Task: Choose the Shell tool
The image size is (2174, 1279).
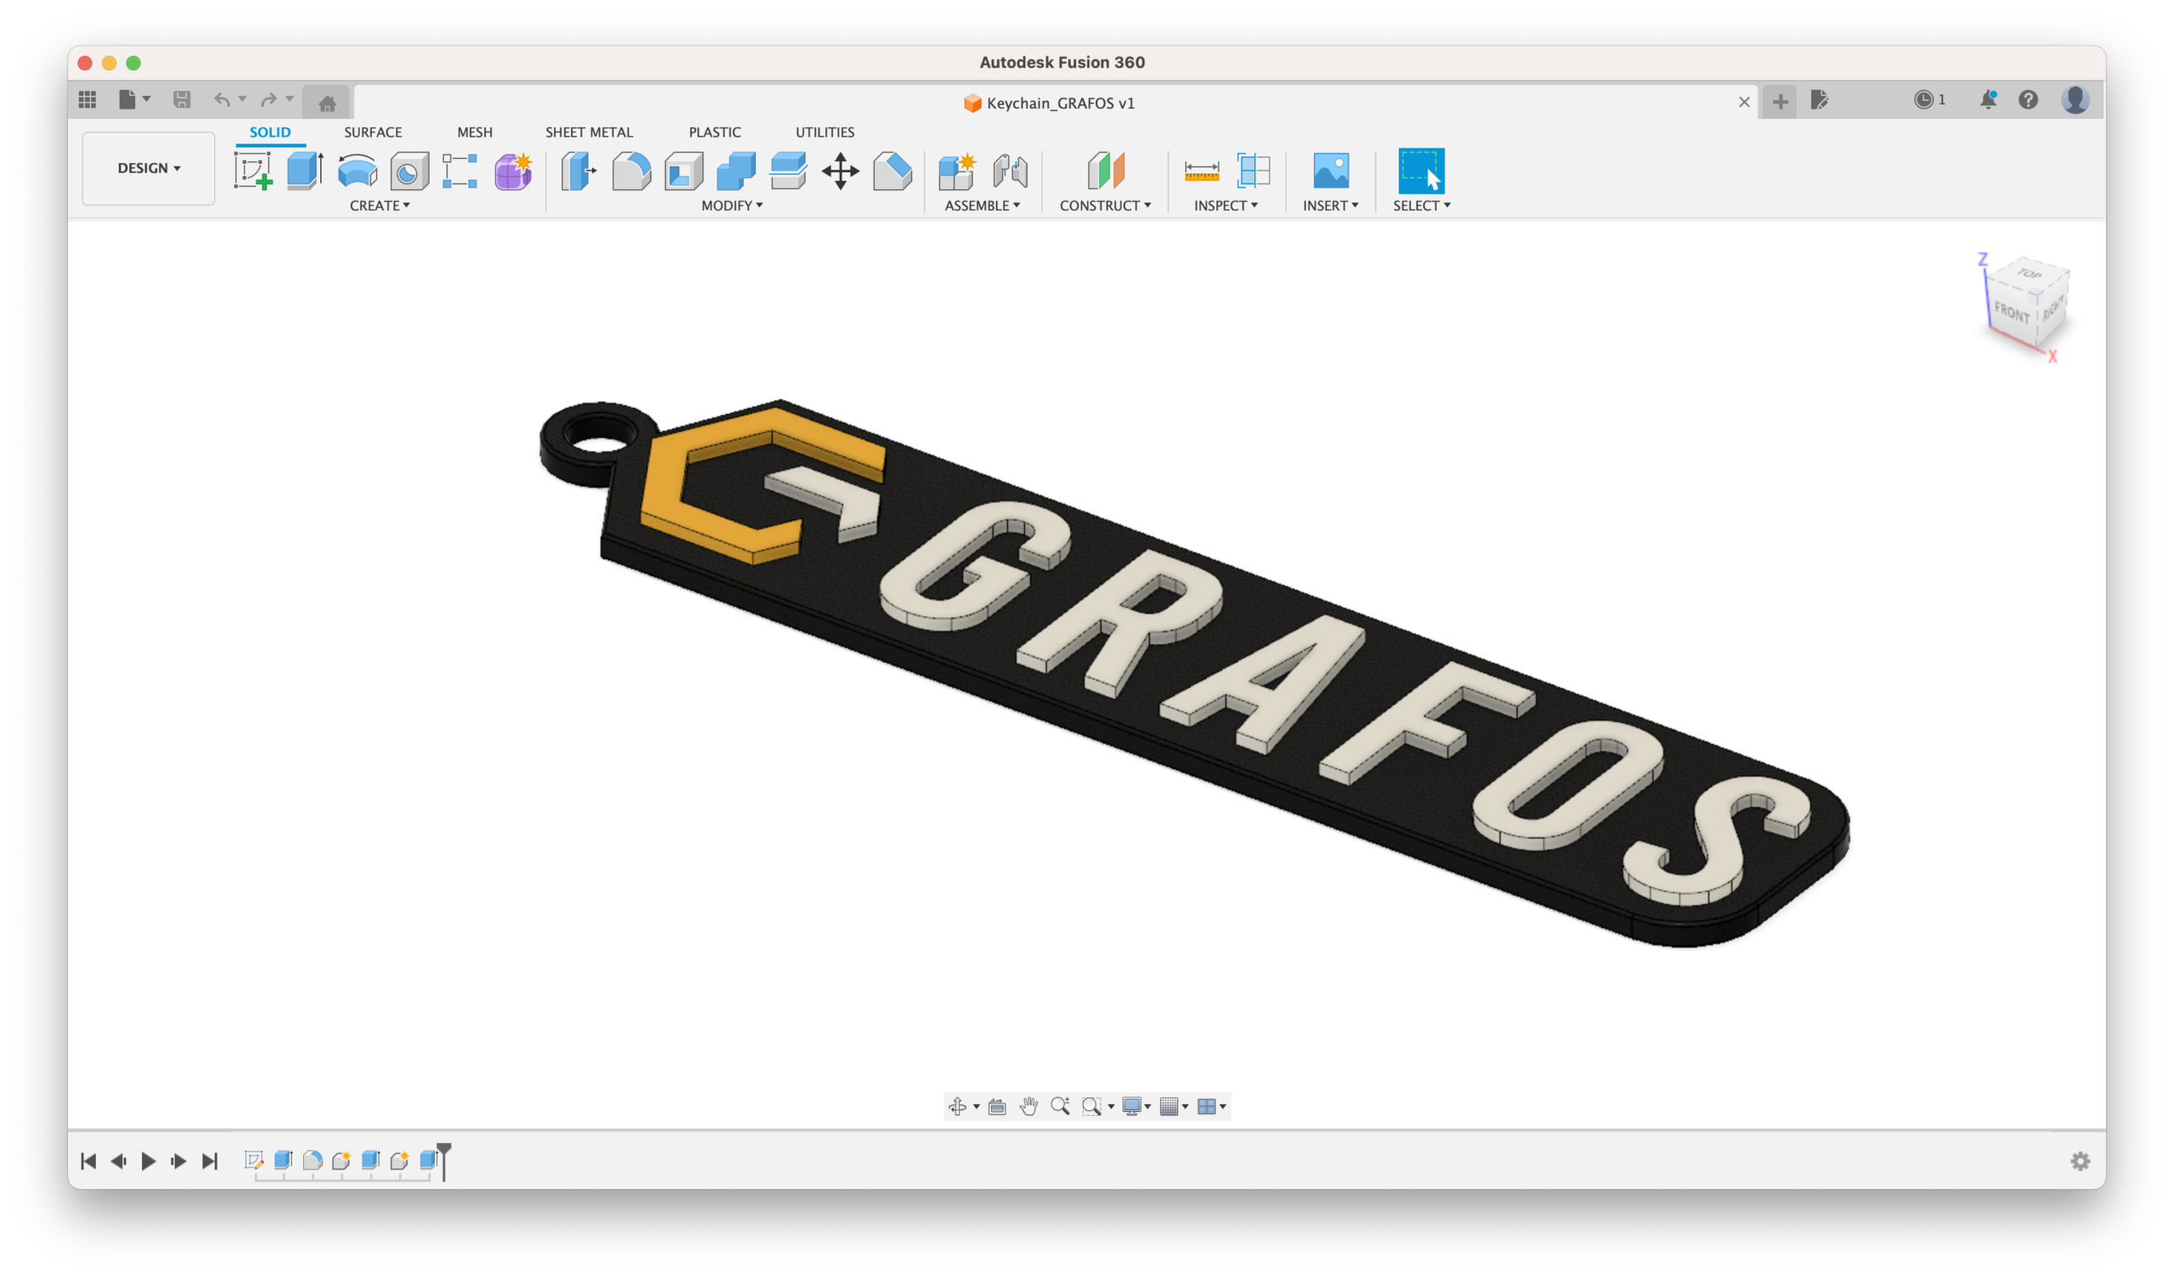Action: [684, 171]
